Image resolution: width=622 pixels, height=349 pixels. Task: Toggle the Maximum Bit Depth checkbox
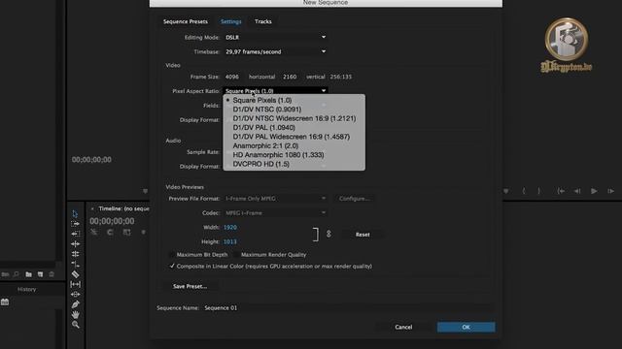click(x=172, y=255)
